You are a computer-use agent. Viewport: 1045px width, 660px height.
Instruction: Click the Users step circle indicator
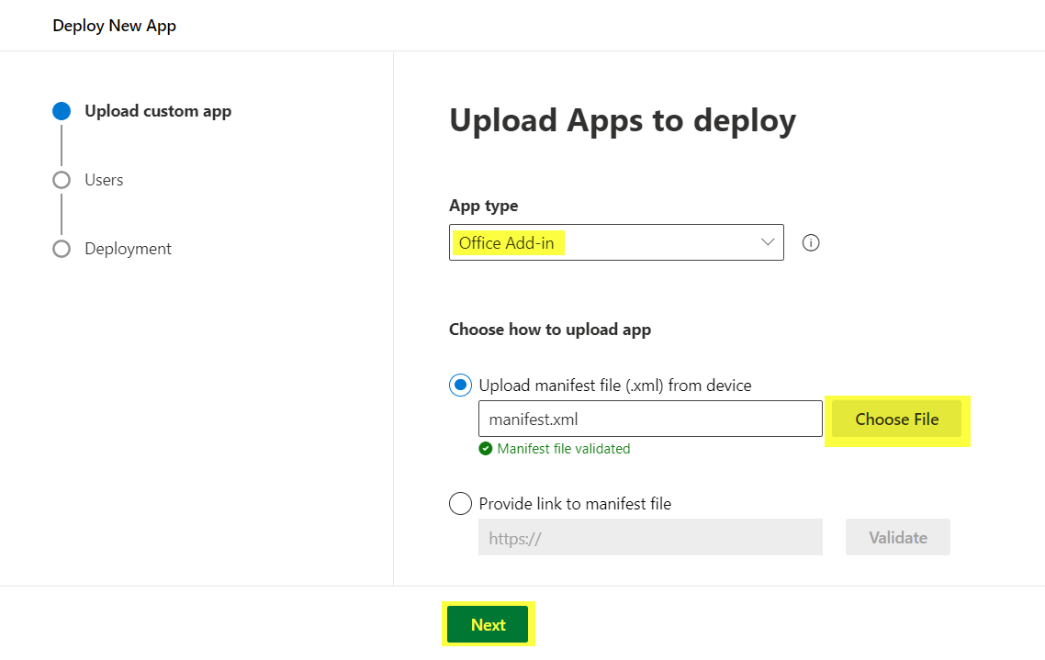pyautogui.click(x=62, y=180)
